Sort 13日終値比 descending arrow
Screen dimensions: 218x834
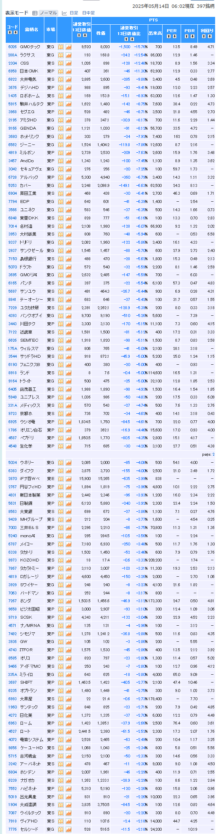click(x=132, y=39)
